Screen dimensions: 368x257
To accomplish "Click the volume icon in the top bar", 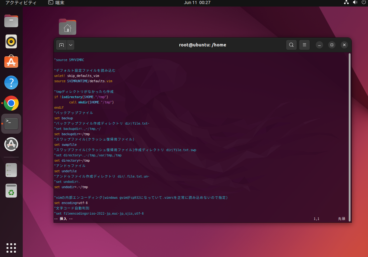I will click(x=355, y=2).
